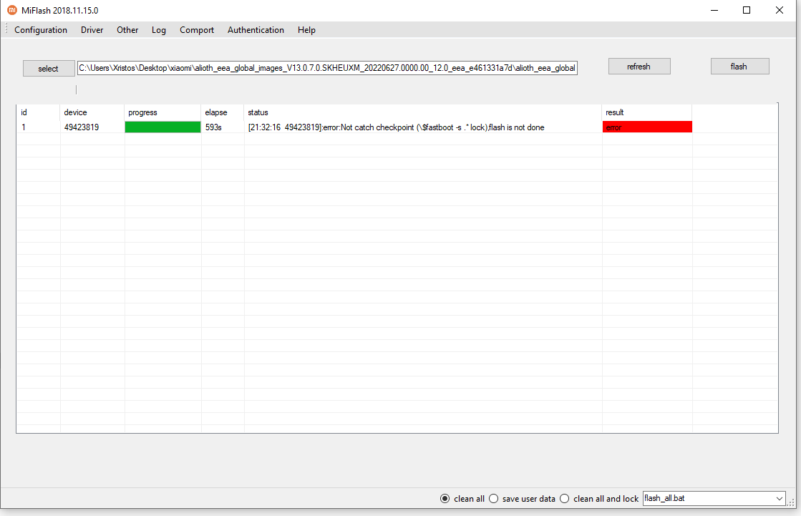Click the refresh button
This screenshot has height=516, width=801.
coord(639,67)
